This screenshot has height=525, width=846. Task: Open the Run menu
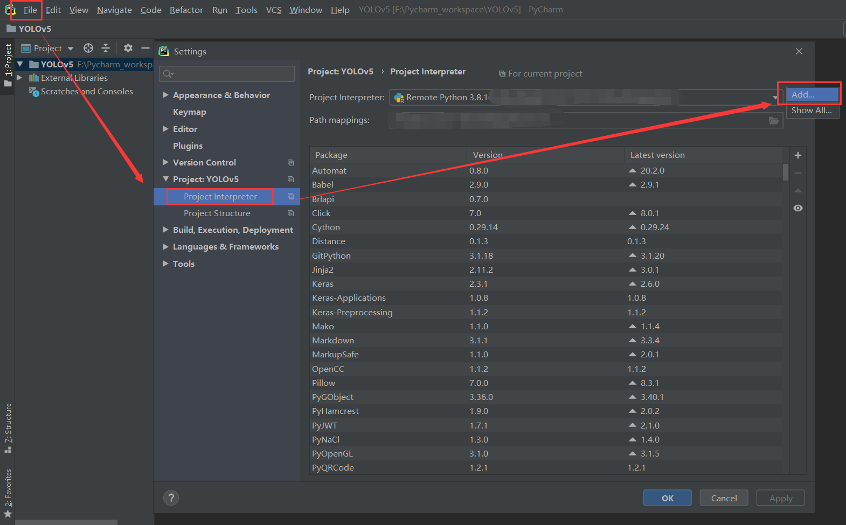click(x=219, y=10)
